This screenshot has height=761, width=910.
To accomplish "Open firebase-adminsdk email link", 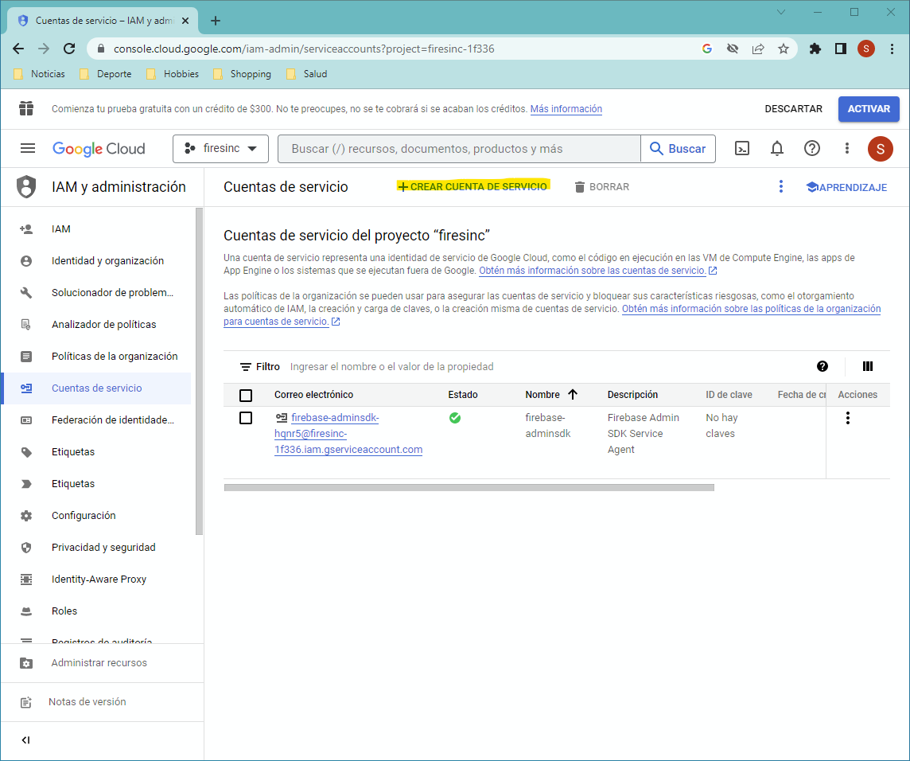I will (x=348, y=433).
